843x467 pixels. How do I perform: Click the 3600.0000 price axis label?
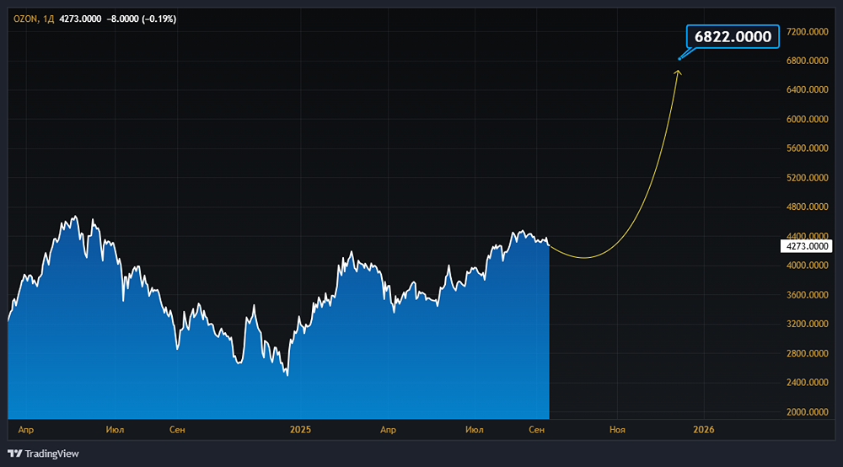(807, 295)
